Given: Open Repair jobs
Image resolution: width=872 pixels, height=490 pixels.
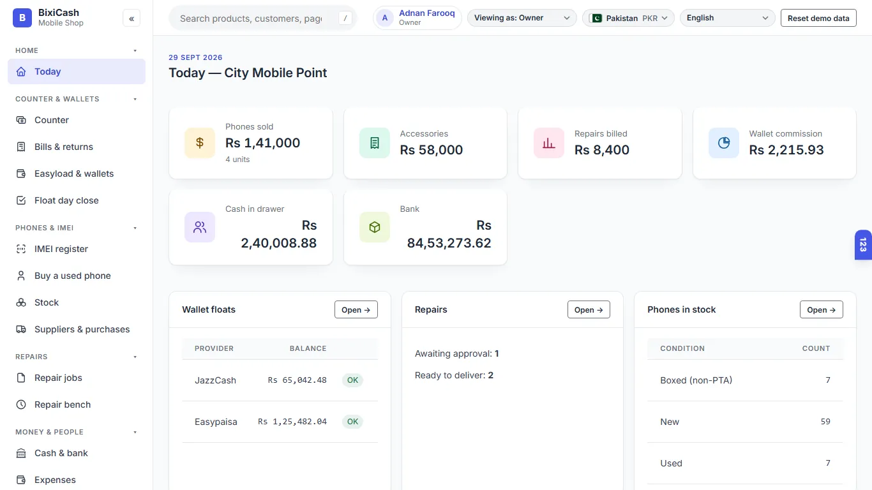Looking at the screenshot, I should click(x=77, y=378).
